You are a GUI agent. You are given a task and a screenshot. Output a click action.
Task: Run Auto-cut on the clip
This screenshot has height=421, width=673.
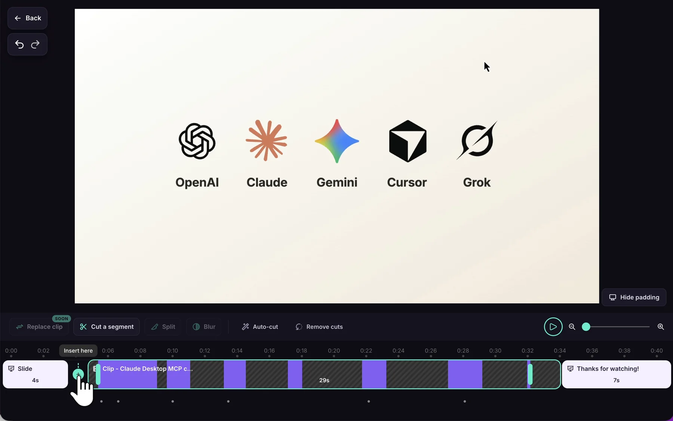260,327
